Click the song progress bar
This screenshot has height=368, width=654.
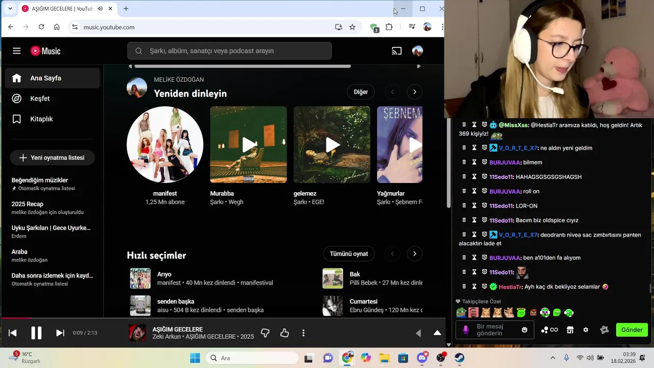pos(222,318)
